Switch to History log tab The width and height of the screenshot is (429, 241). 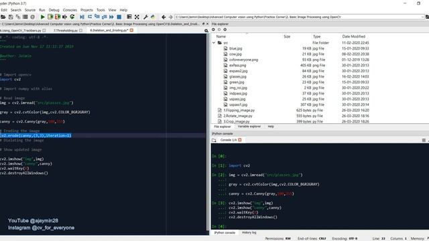click(249, 232)
